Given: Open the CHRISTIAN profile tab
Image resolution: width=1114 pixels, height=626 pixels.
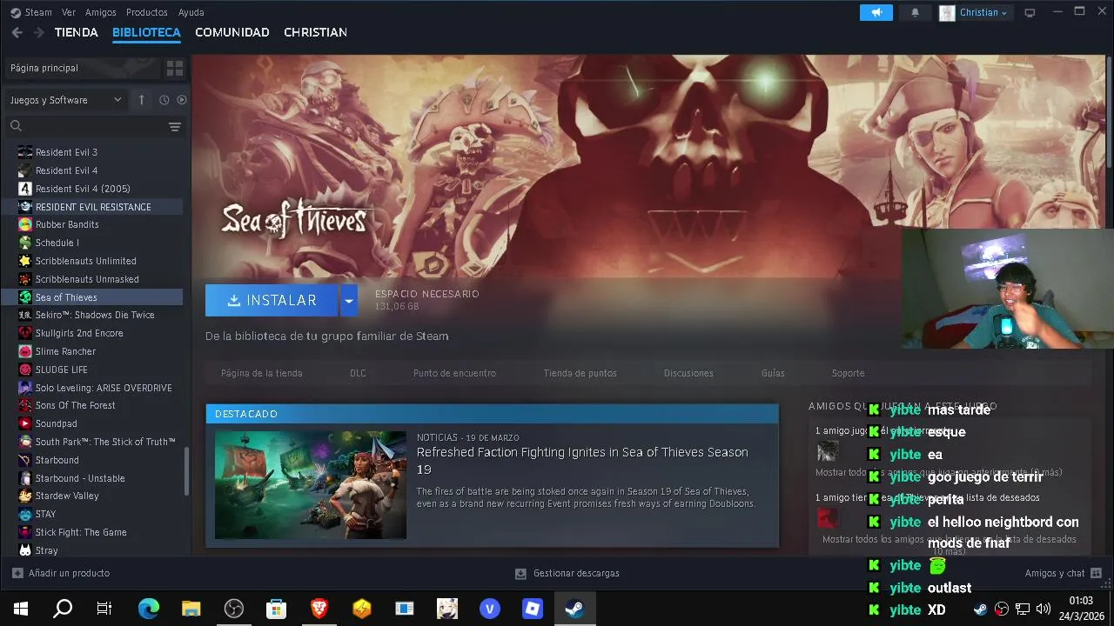Looking at the screenshot, I should pos(315,32).
